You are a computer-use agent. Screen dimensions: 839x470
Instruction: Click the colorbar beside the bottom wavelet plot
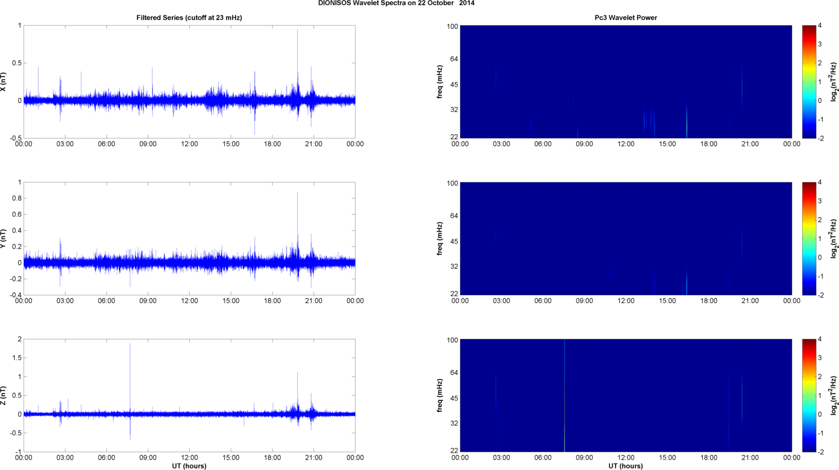[x=809, y=395]
